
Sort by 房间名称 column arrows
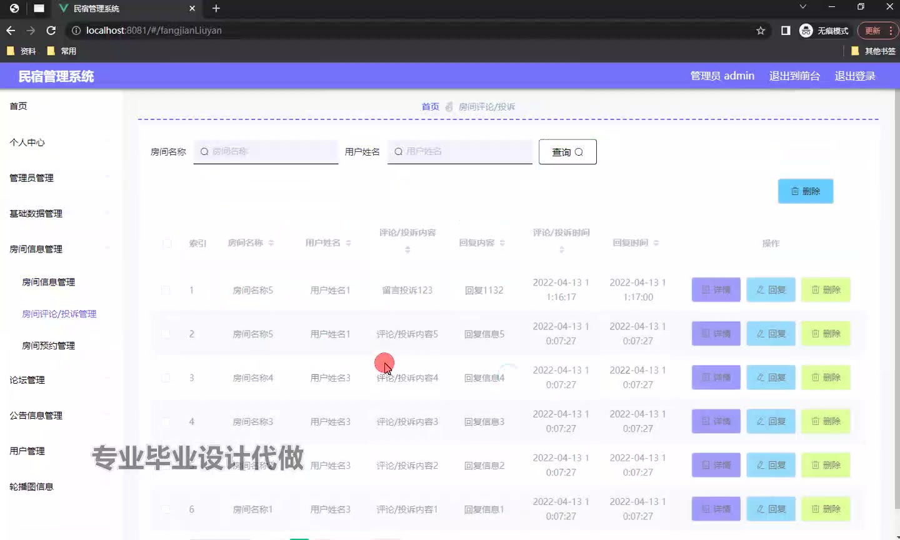[271, 243]
